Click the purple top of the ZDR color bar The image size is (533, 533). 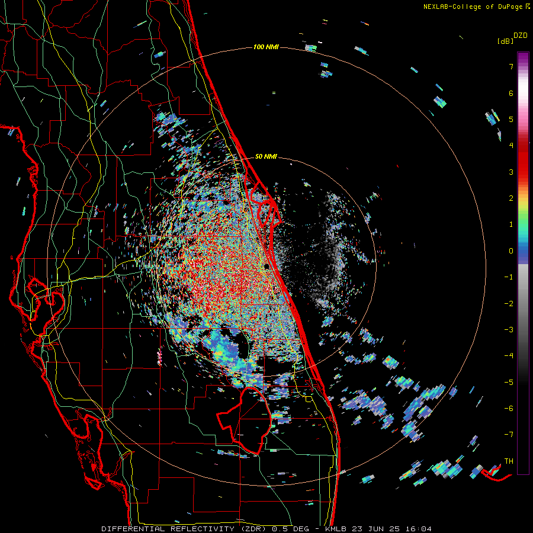523,57
